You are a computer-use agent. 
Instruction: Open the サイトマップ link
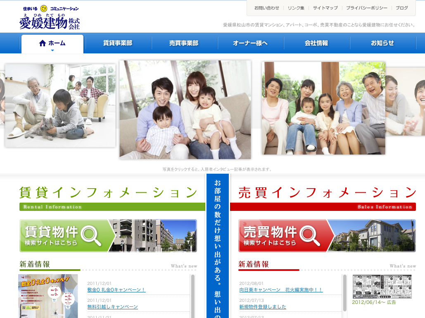click(x=325, y=8)
